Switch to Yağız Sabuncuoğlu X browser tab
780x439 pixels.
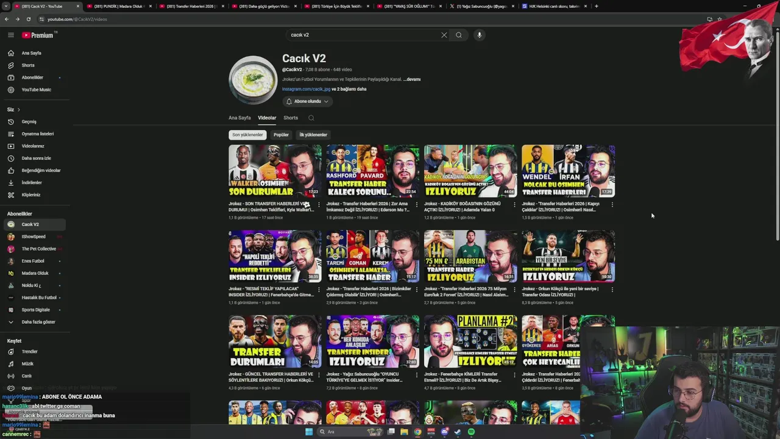click(481, 6)
